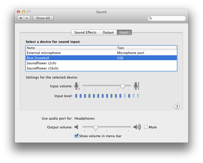
Task: Sort the device list by the Name column
Action: (71, 48)
